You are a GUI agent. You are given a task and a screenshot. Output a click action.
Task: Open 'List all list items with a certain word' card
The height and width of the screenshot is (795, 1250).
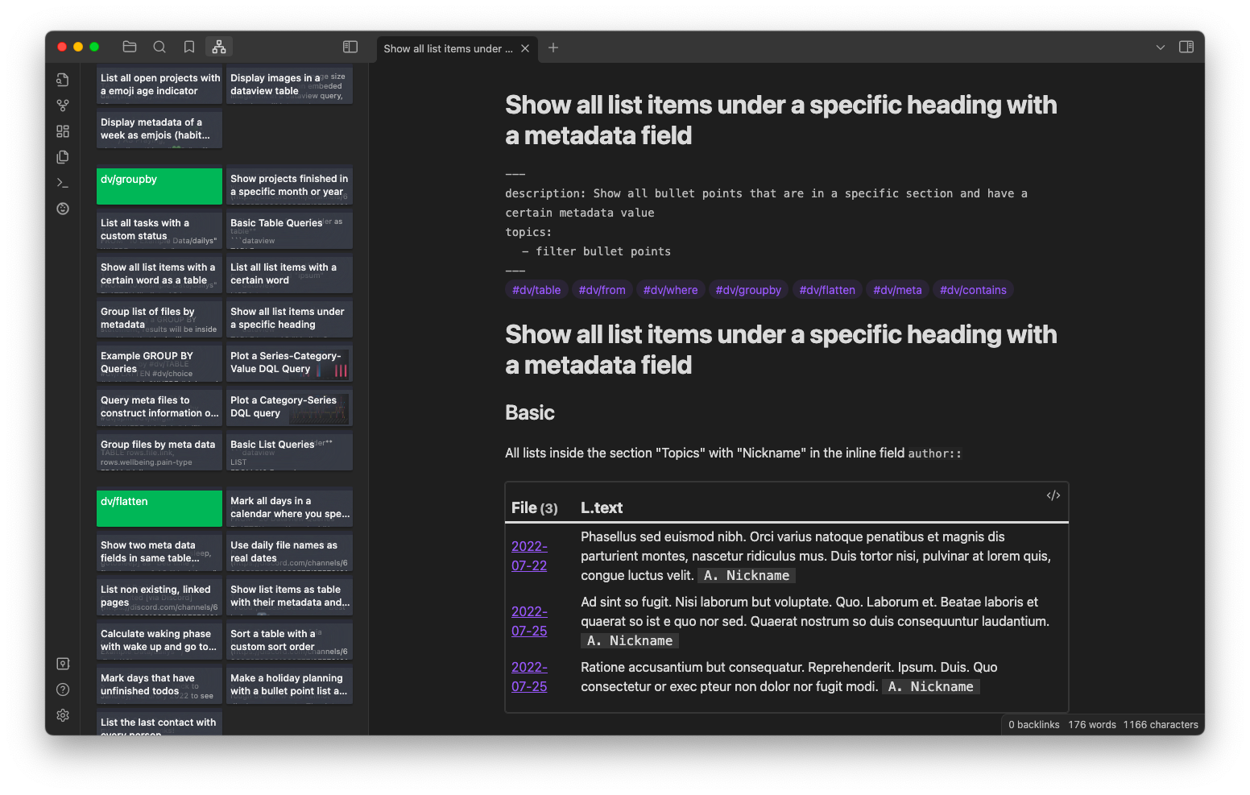[x=289, y=275]
